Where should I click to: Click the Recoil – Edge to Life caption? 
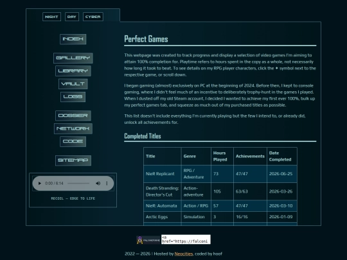[73, 198]
